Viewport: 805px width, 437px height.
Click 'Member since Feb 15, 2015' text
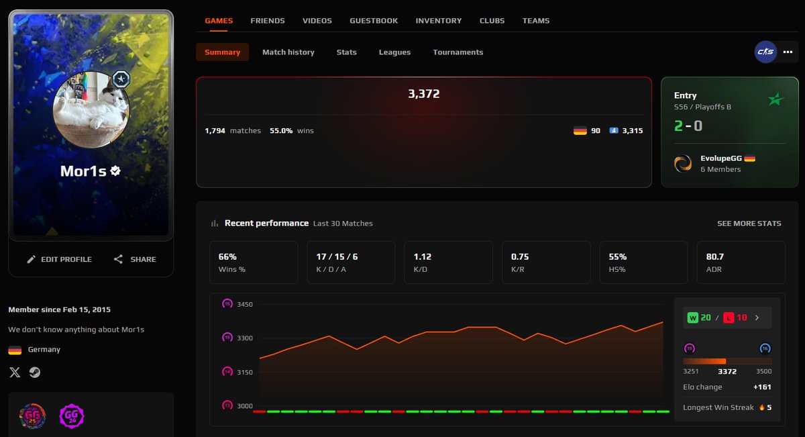pyautogui.click(x=60, y=309)
